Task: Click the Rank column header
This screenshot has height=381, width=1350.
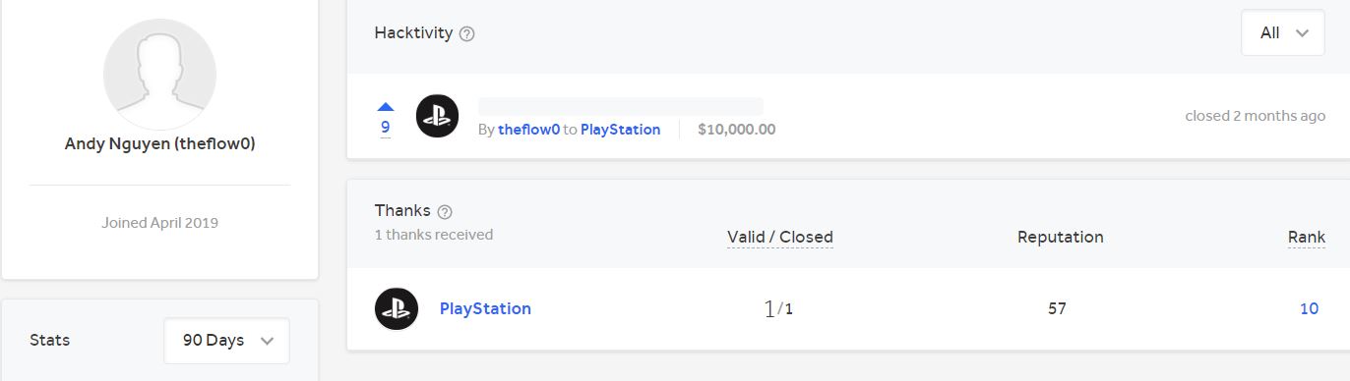Action: coord(1306,237)
